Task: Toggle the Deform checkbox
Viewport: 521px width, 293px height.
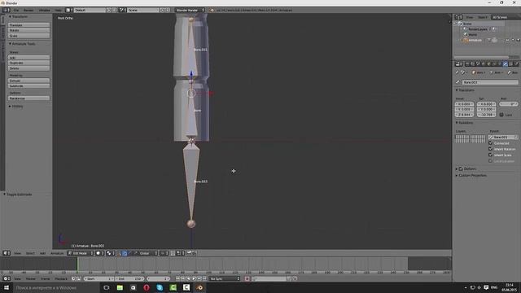Action: [461, 168]
